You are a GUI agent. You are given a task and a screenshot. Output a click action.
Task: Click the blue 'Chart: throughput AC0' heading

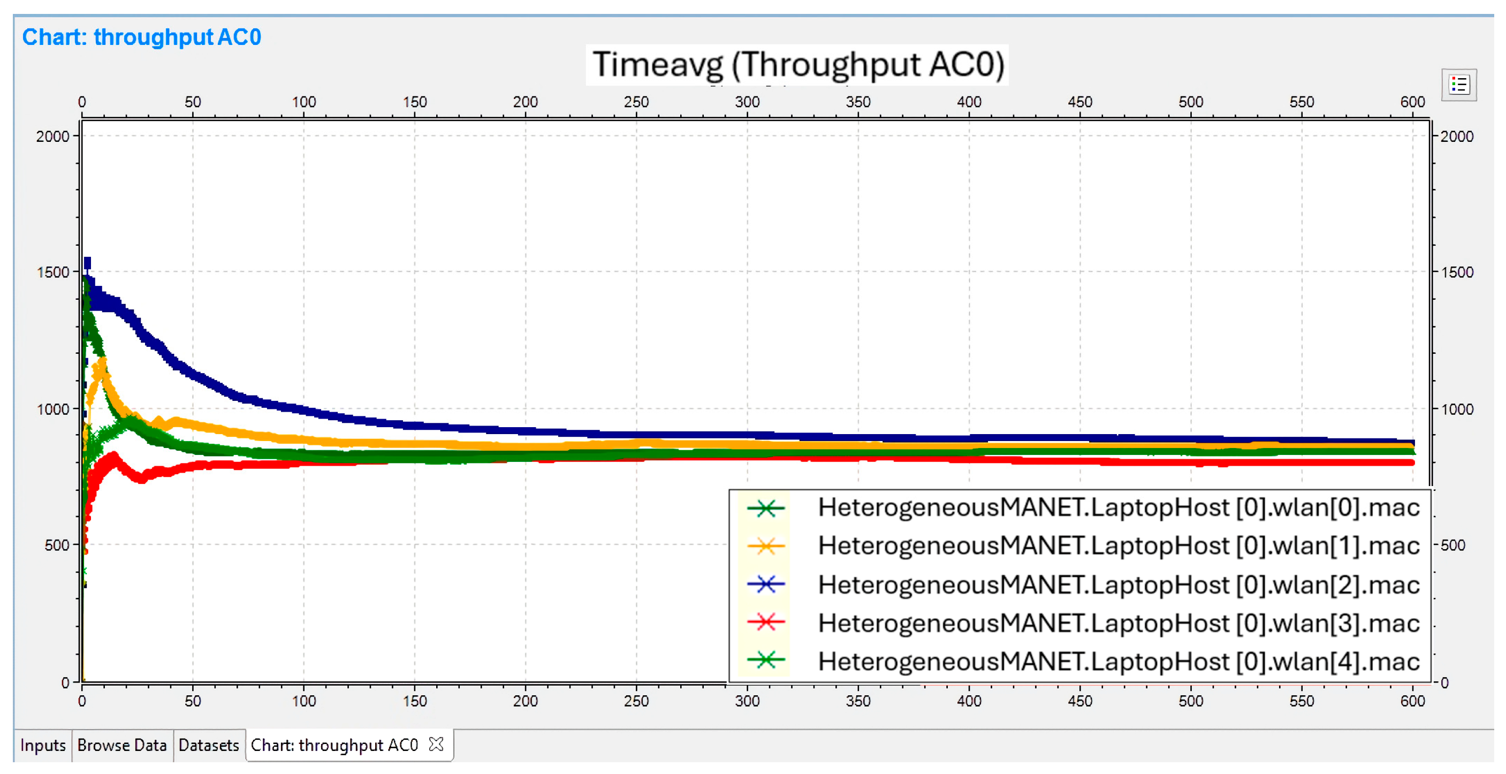[x=141, y=37]
